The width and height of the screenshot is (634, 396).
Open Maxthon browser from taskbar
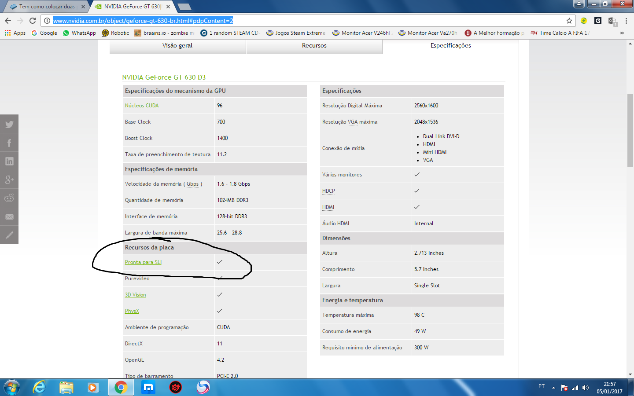click(x=148, y=387)
